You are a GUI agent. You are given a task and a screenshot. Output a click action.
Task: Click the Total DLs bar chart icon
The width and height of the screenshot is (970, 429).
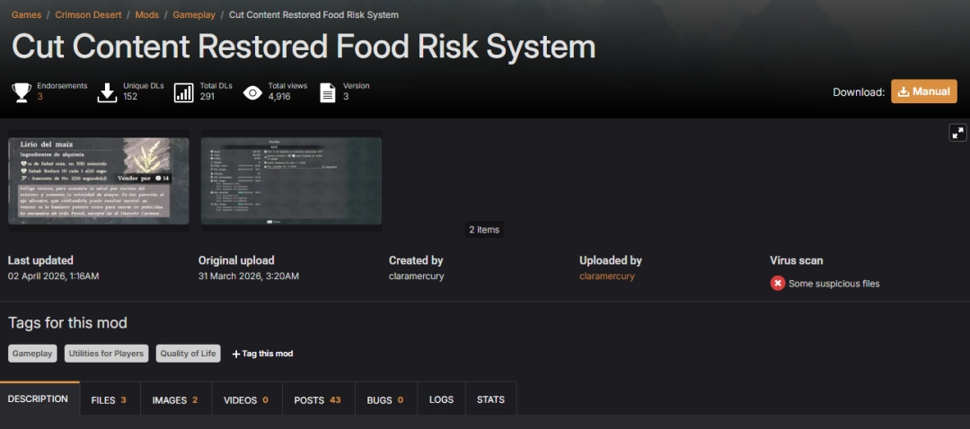[x=183, y=92]
